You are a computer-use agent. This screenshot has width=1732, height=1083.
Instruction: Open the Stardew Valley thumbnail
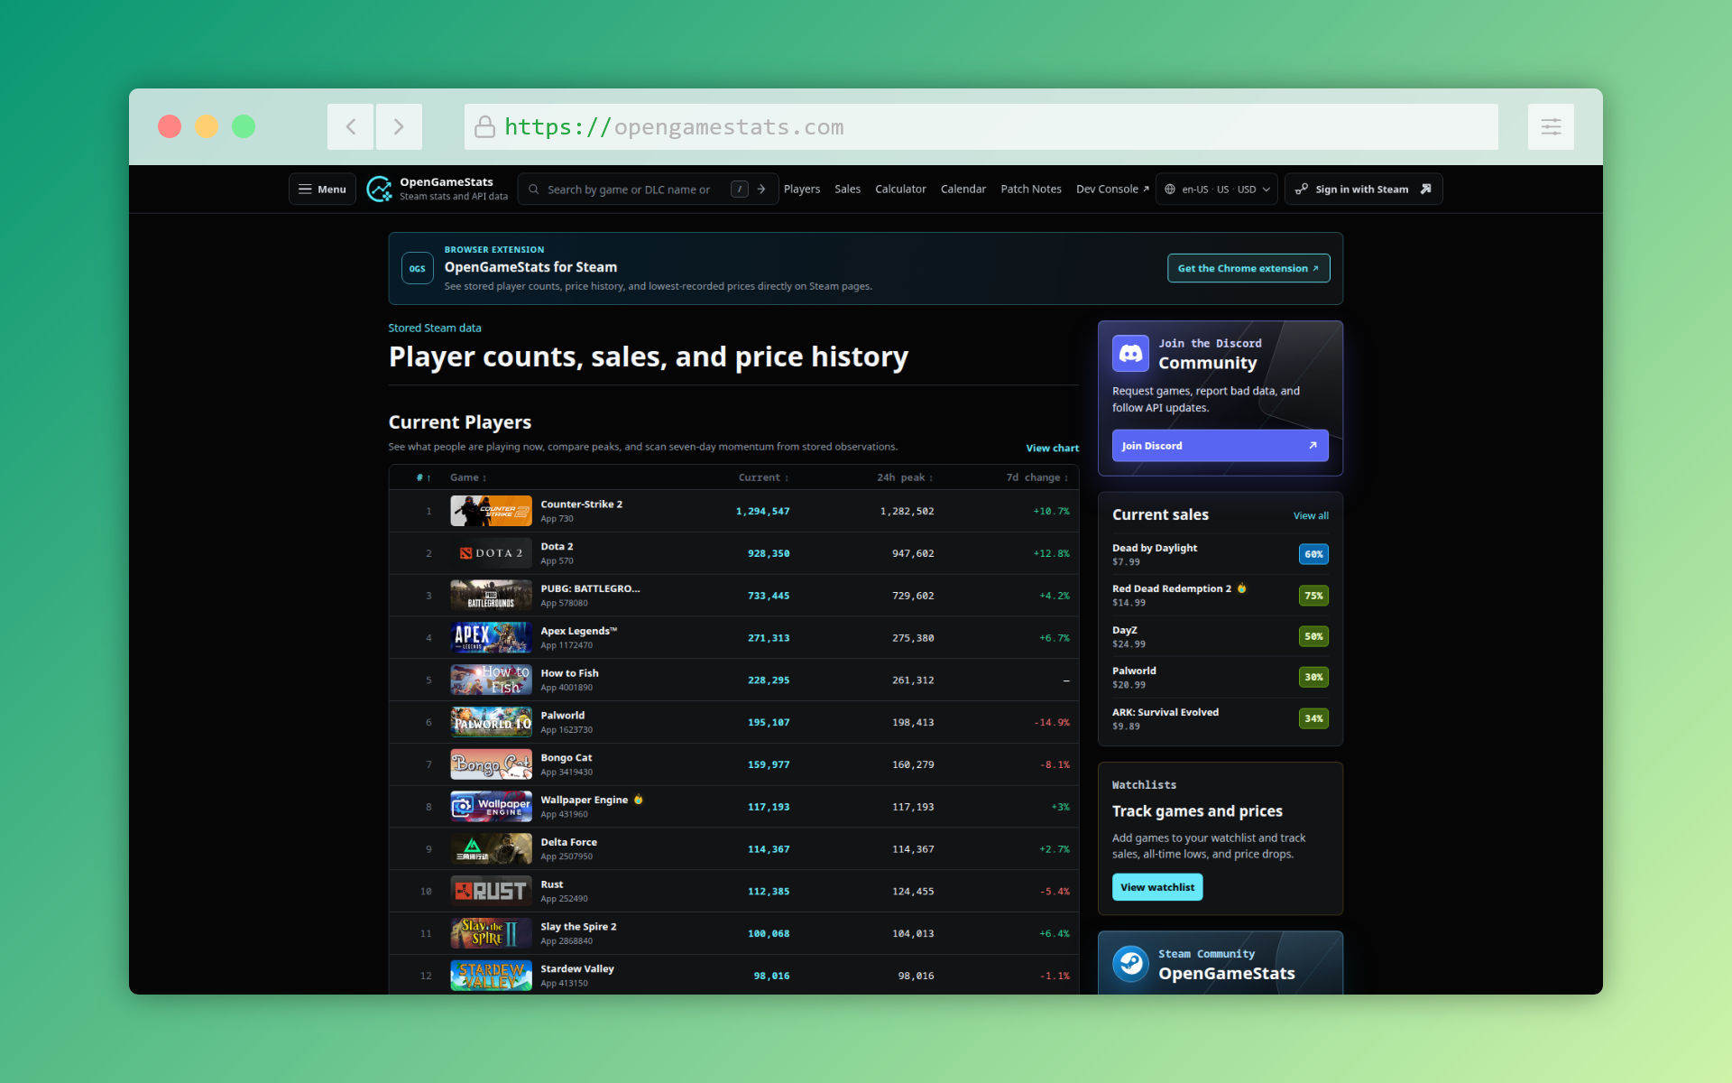491,976
